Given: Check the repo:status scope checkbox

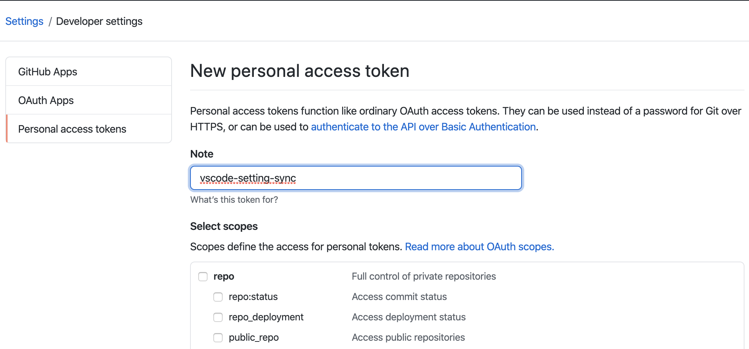Looking at the screenshot, I should (218, 297).
